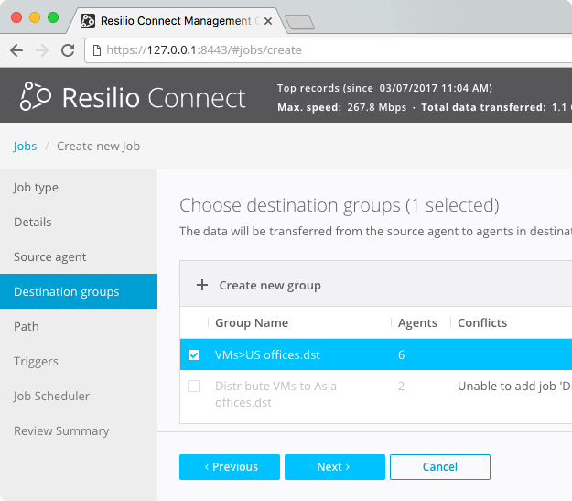Click agents count 2 in Asia row
The height and width of the screenshot is (501, 572).
click(401, 386)
